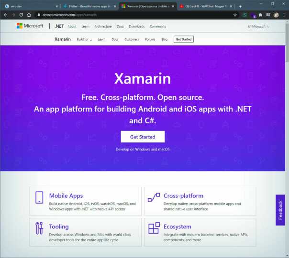
Task: View site security lock information
Action: pos(39,15)
